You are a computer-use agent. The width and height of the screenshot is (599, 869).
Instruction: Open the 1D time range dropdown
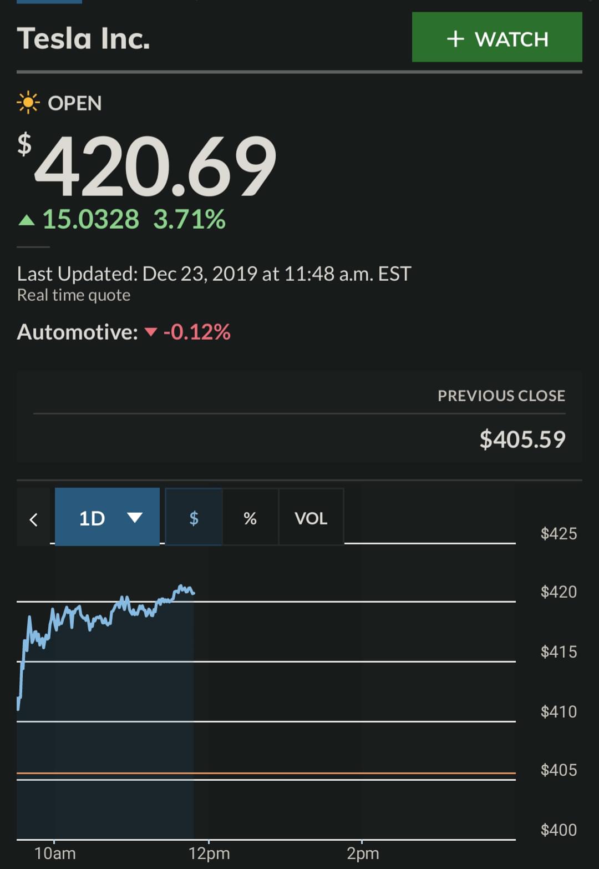(x=106, y=518)
